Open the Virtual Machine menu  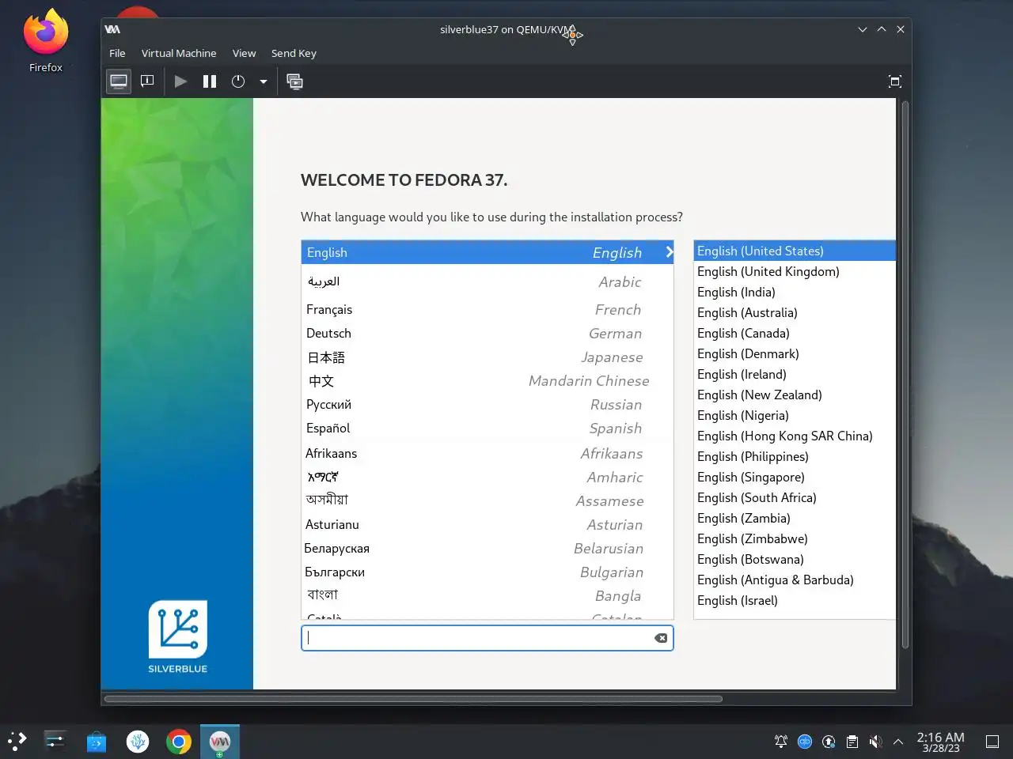click(x=179, y=53)
